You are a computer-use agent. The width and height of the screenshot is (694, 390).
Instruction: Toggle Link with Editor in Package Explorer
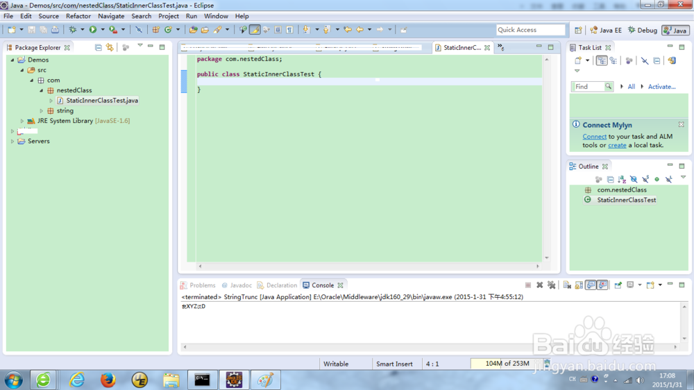point(110,47)
